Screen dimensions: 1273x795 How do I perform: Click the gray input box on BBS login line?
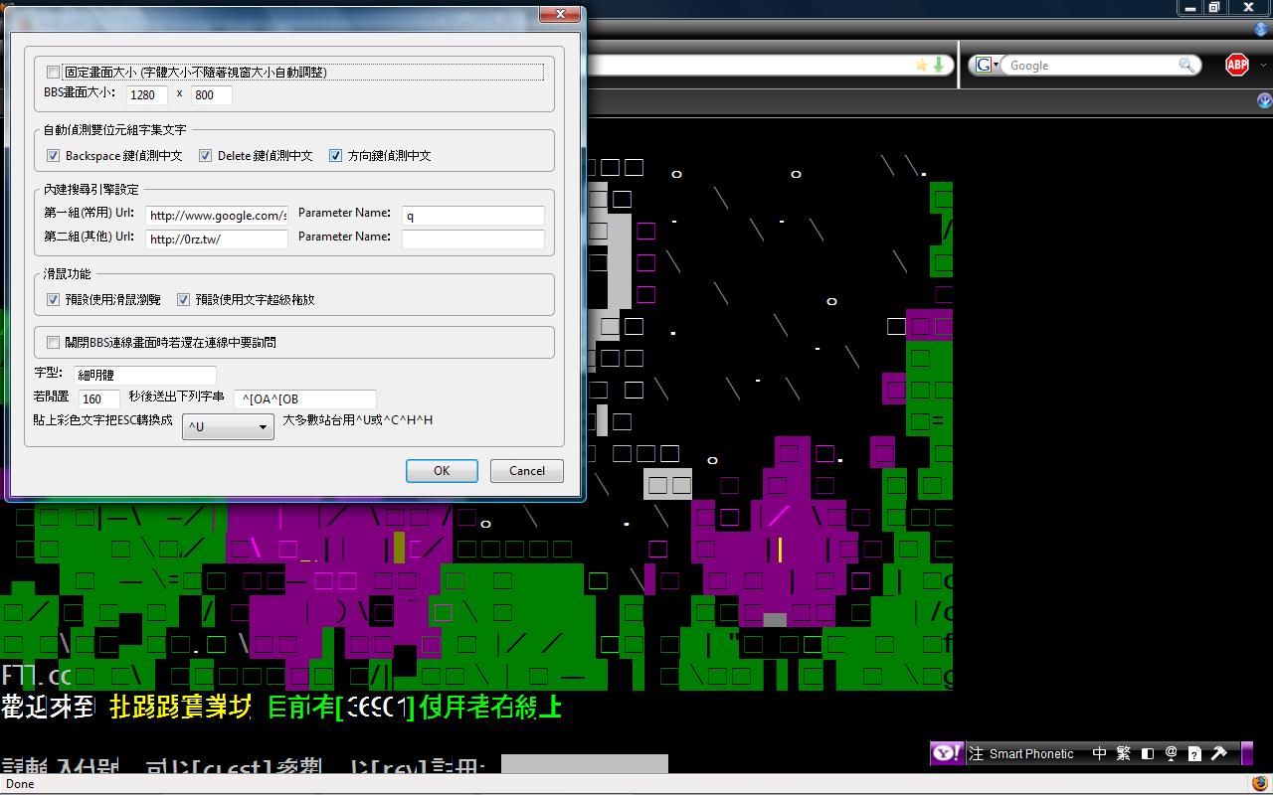pos(585,763)
